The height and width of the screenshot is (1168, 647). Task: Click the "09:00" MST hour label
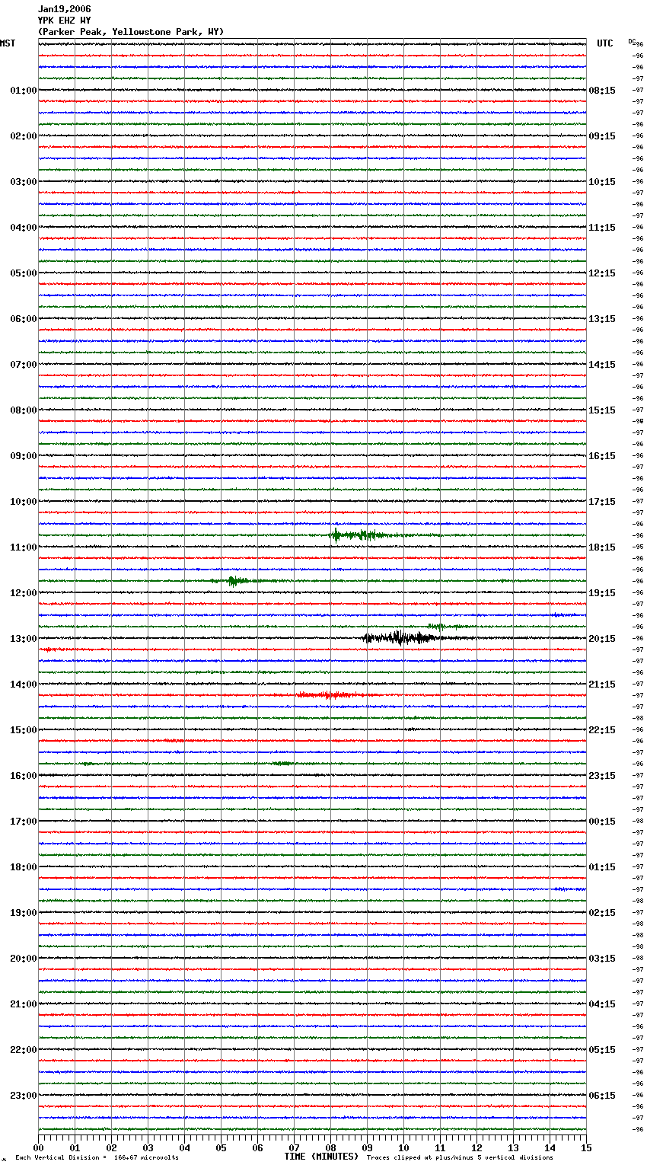coord(23,456)
